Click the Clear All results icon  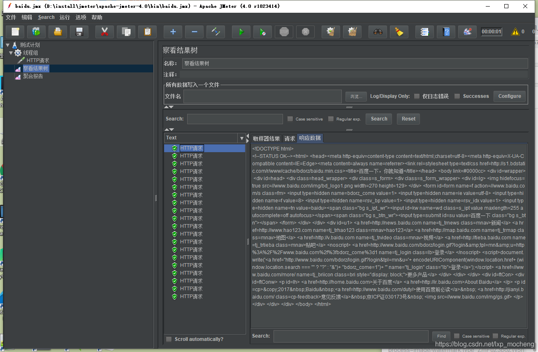click(352, 32)
